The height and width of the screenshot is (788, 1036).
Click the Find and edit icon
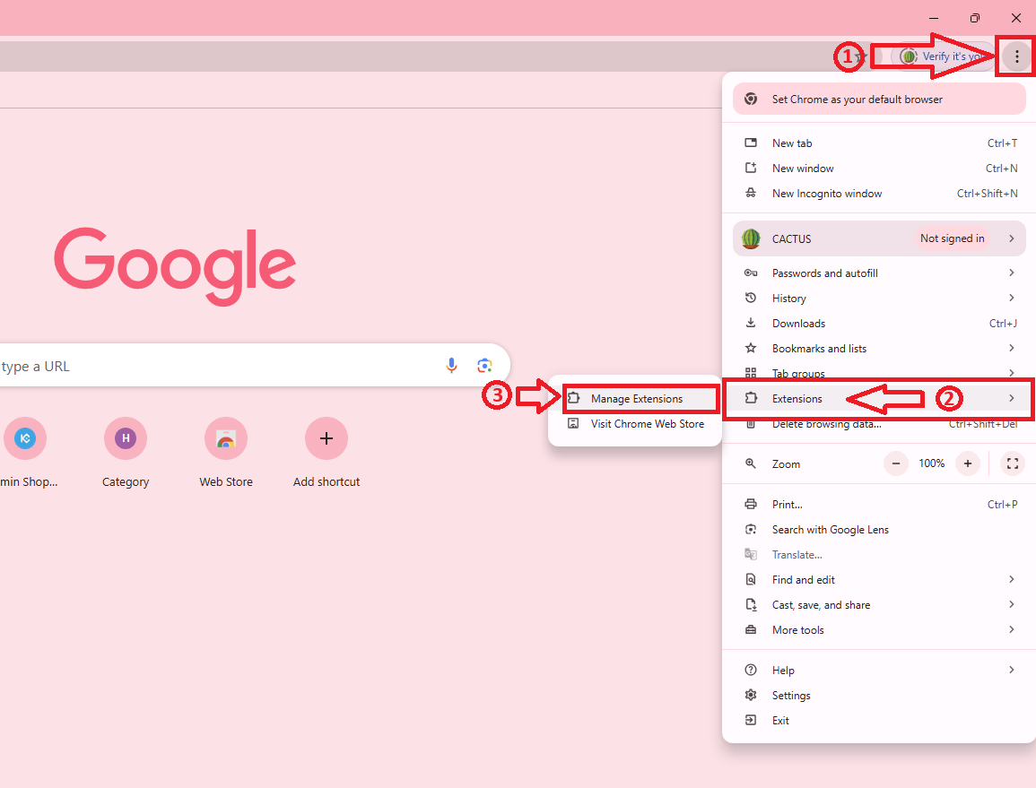coord(751,579)
